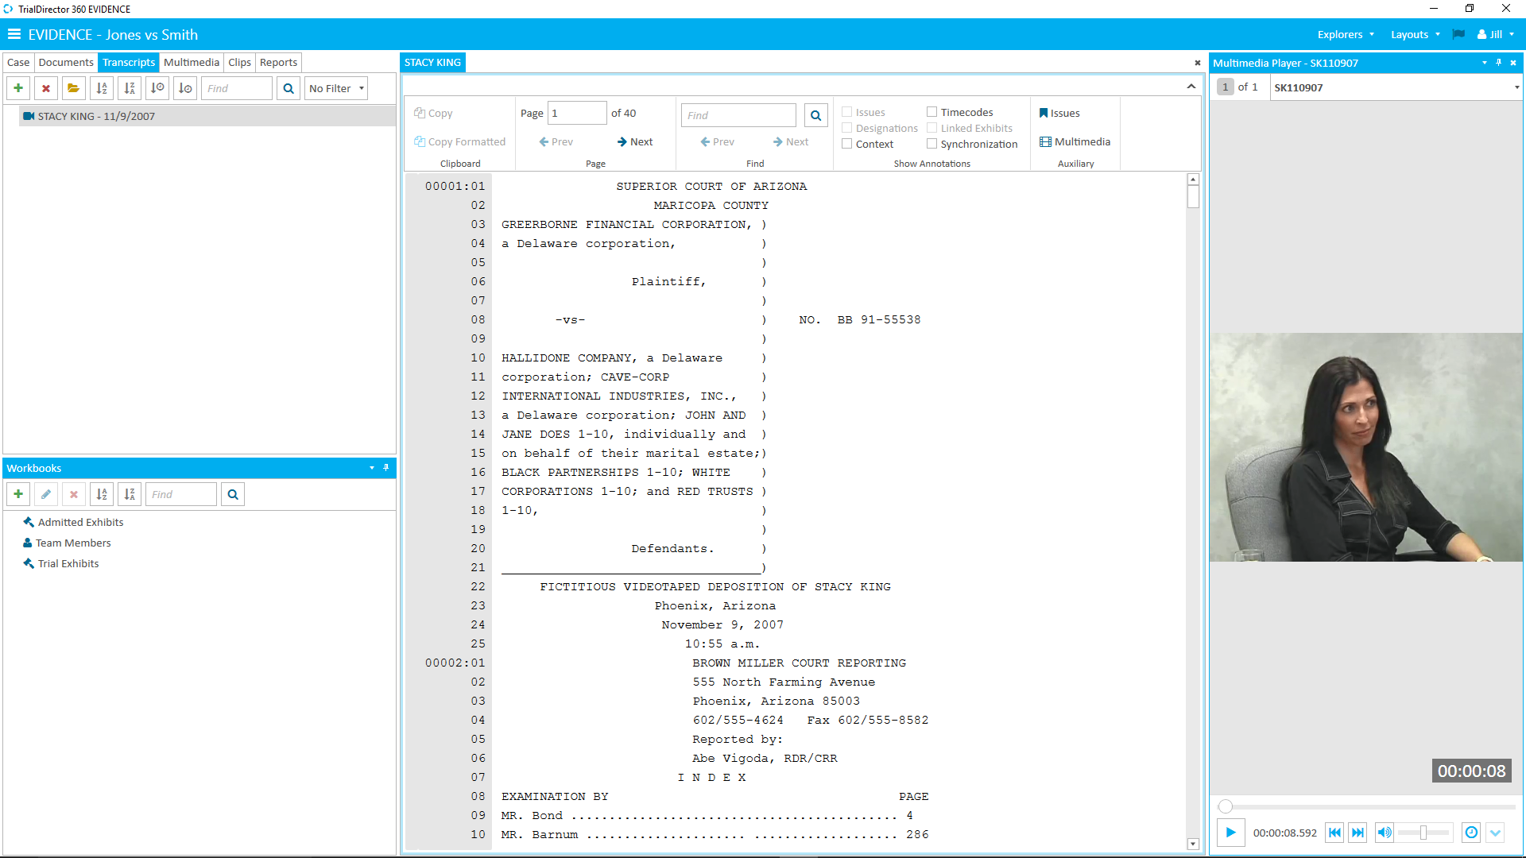Click the flag icon in the title bar
This screenshot has height=858, width=1526.
pos(1458,34)
